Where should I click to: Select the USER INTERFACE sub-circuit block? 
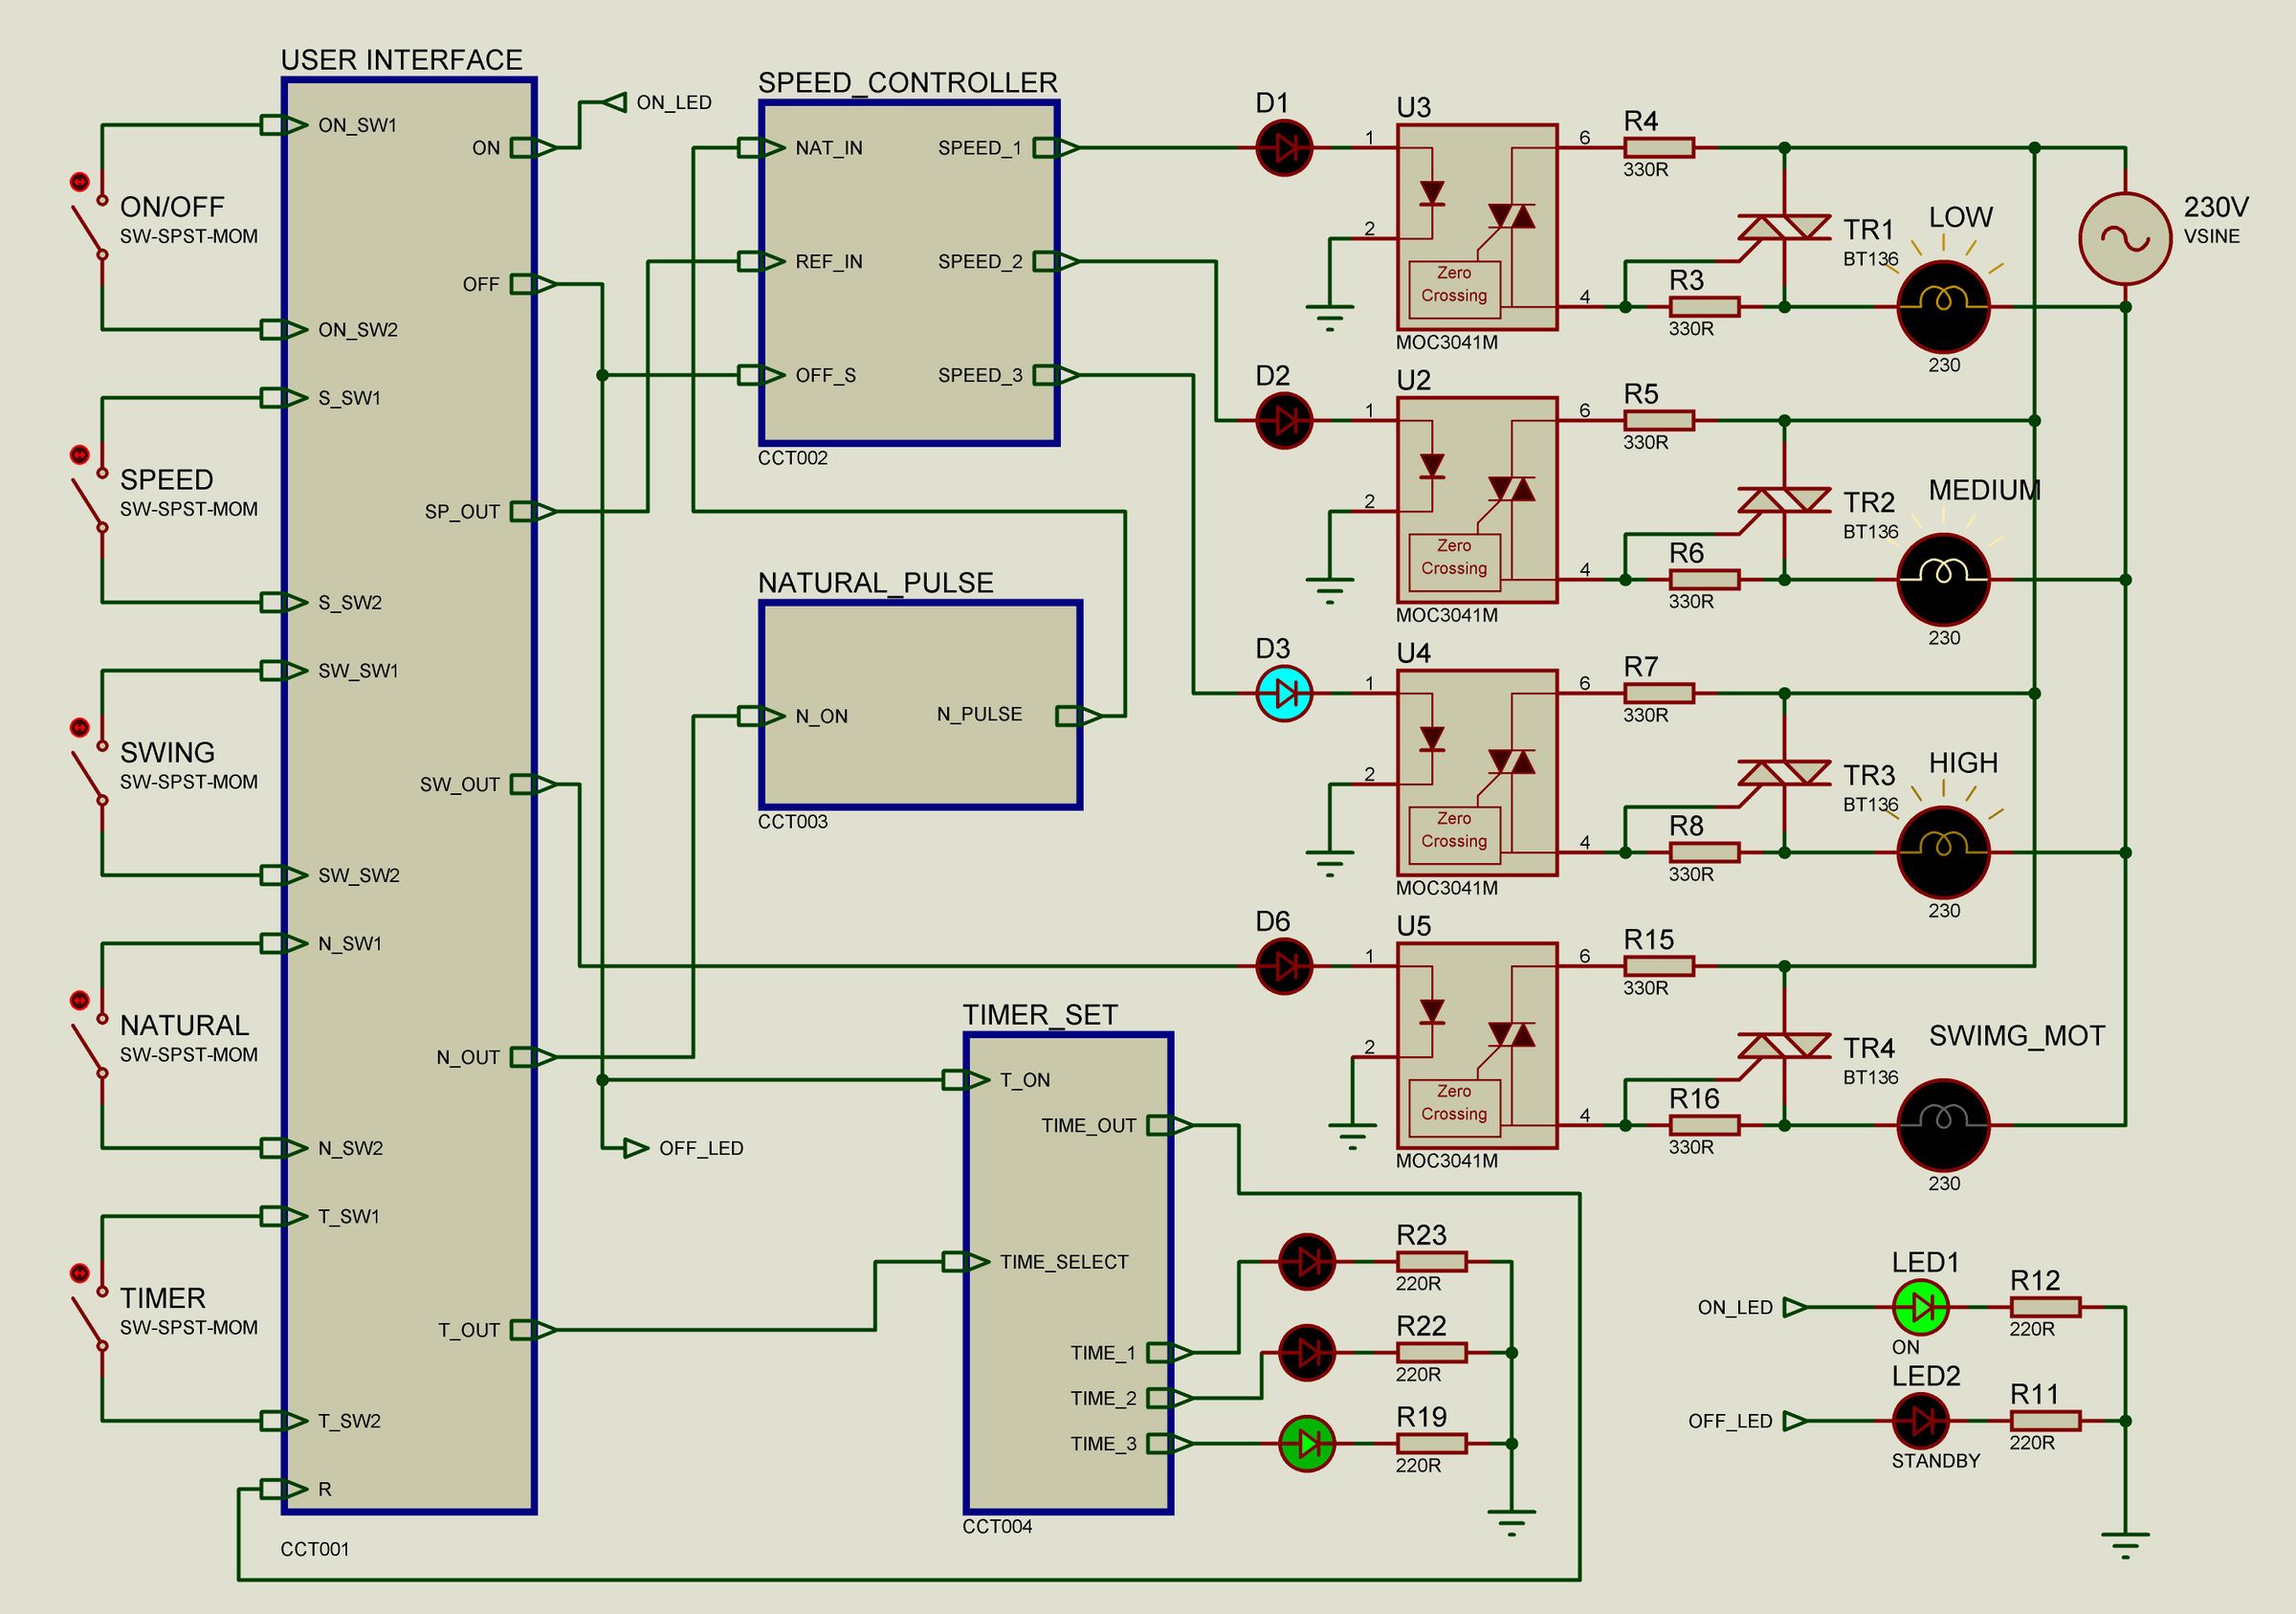[410, 796]
